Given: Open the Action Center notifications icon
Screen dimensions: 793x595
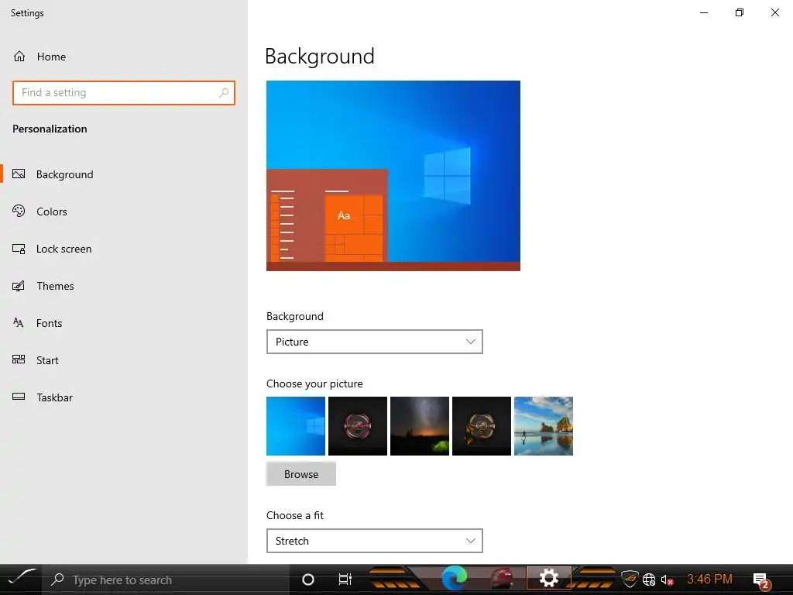Looking at the screenshot, I should [761, 580].
